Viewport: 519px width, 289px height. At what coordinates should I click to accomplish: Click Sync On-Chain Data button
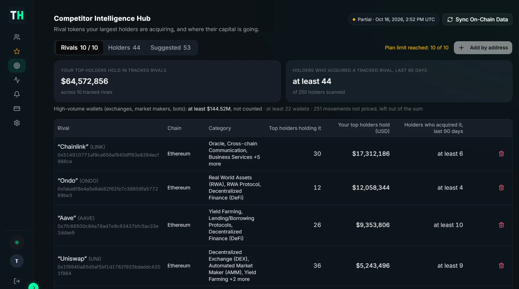pos(477,19)
